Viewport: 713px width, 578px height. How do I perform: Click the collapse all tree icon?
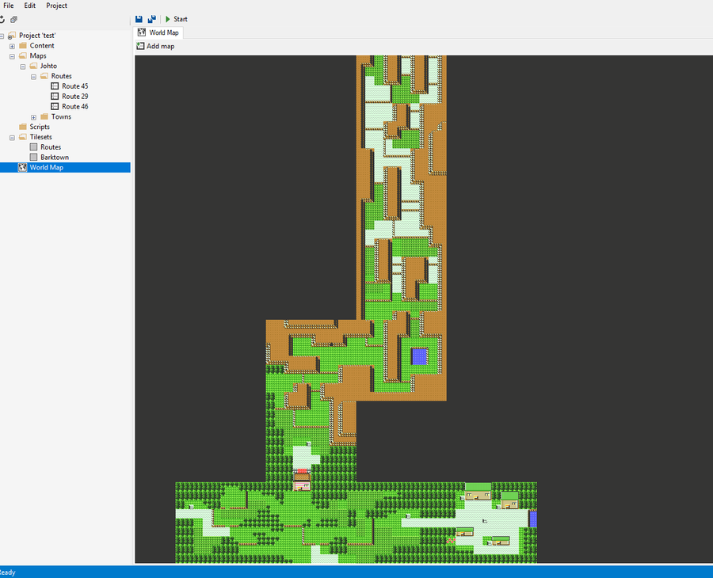click(x=13, y=19)
